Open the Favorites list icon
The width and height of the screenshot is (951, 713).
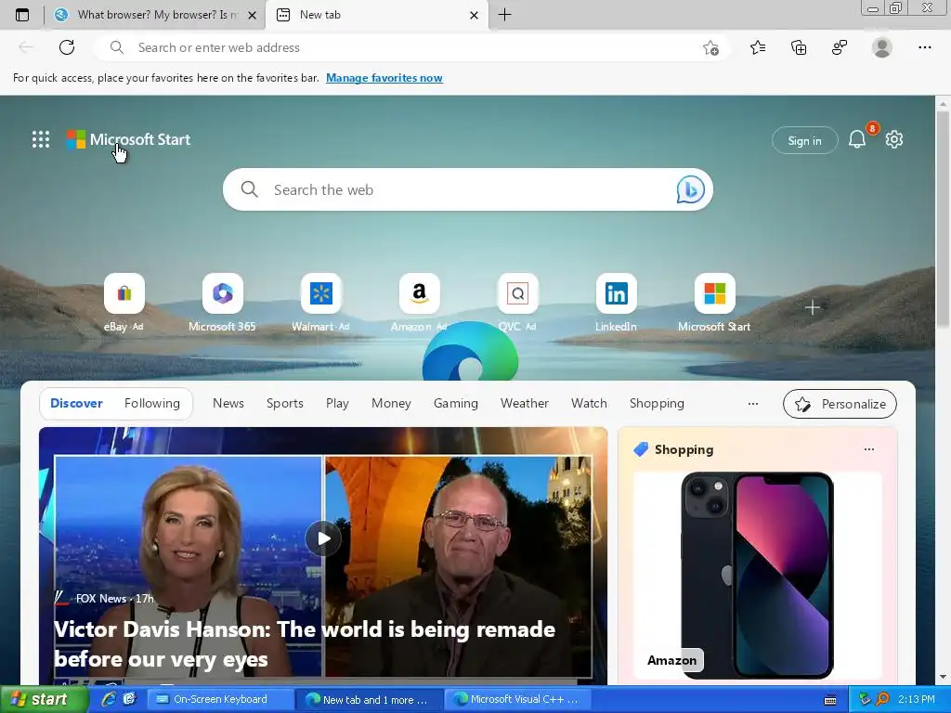coord(758,47)
